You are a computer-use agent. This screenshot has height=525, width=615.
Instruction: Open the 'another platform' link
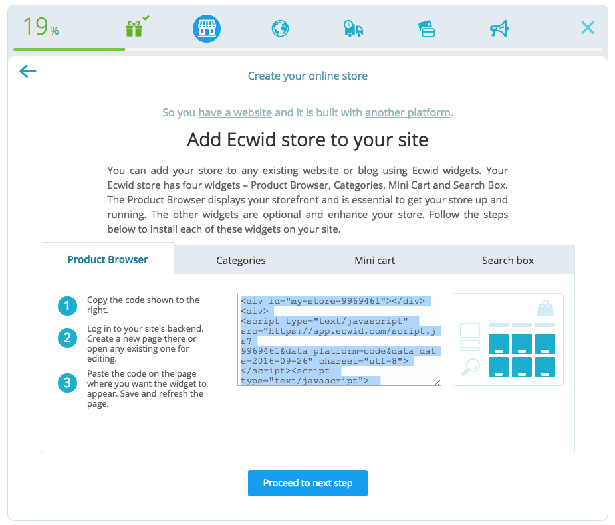tap(408, 112)
